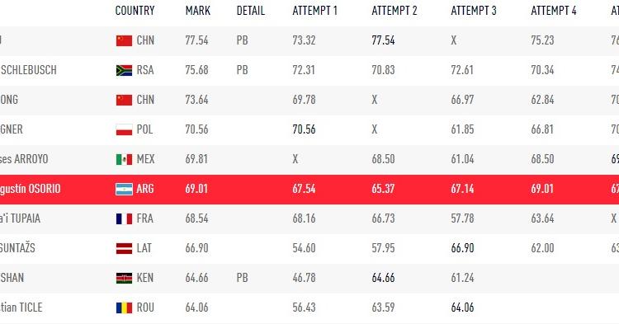Click the France flag icon
This screenshot has width=619, height=324.
click(124, 218)
